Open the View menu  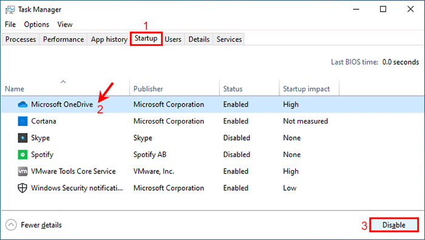(x=65, y=24)
